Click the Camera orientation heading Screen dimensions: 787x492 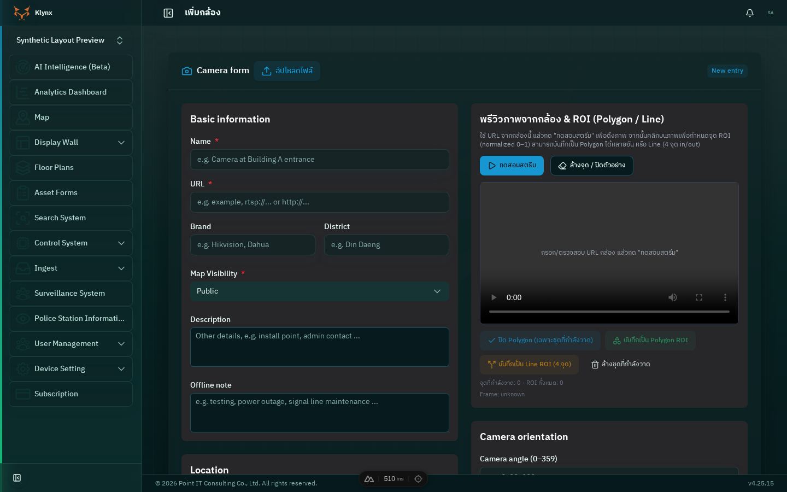click(x=524, y=437)
